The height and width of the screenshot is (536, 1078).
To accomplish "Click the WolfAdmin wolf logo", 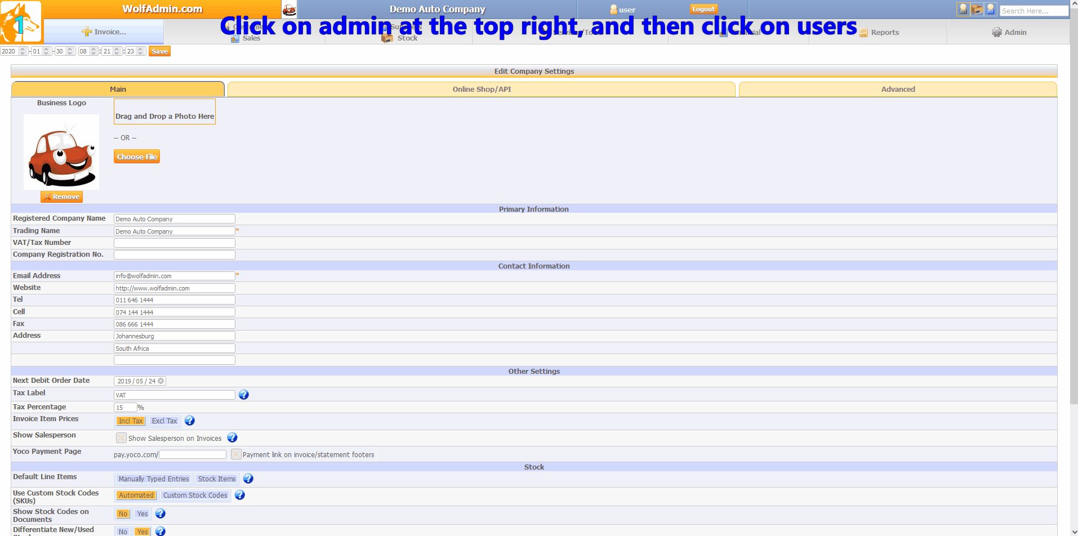I will [21, 22].
